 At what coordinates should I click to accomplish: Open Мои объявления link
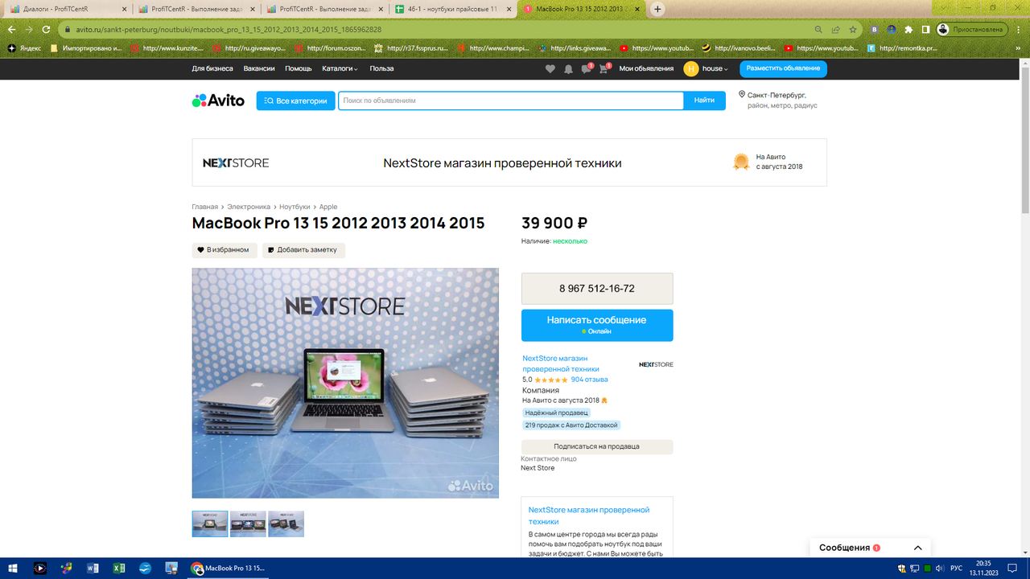pos(646,69)
